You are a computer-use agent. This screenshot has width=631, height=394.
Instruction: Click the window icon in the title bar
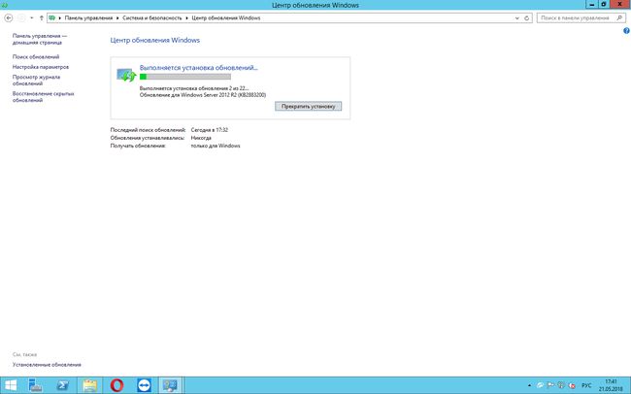pyautogui.click(x=5, y=5)
